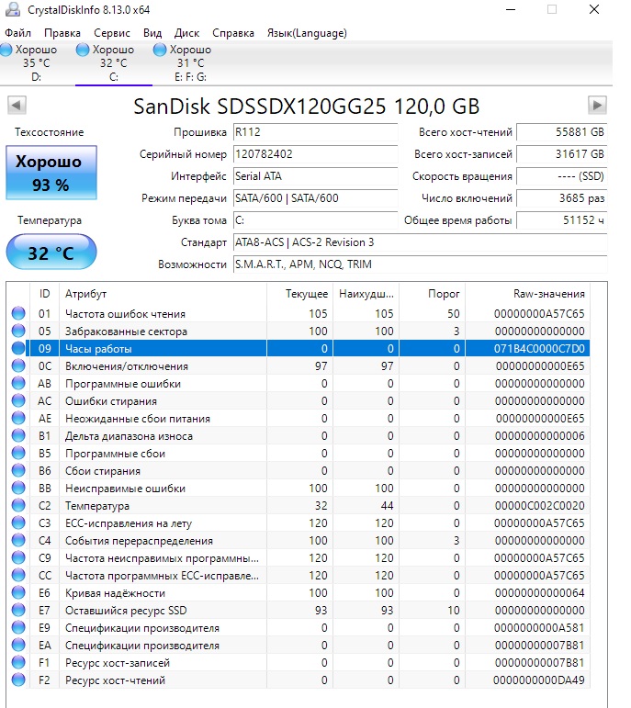Click status icon for События перераспределения
Image resolution: width=631 pixels, height=708 pixels.
(x=18, y=541)
